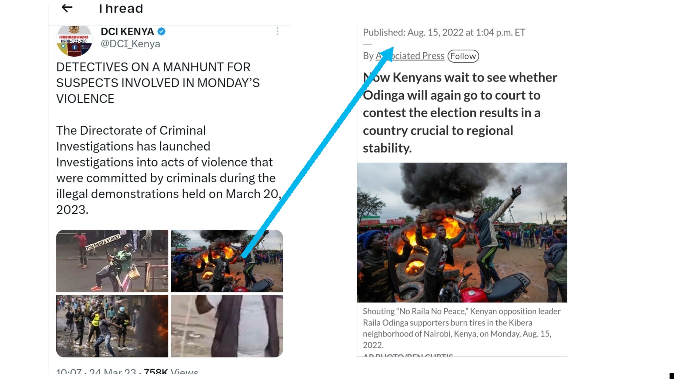The image size is (674, 379).
Task: Click the DETECTIVES ON A MANHUNT tweet heading
Action: tap(158, 83)
